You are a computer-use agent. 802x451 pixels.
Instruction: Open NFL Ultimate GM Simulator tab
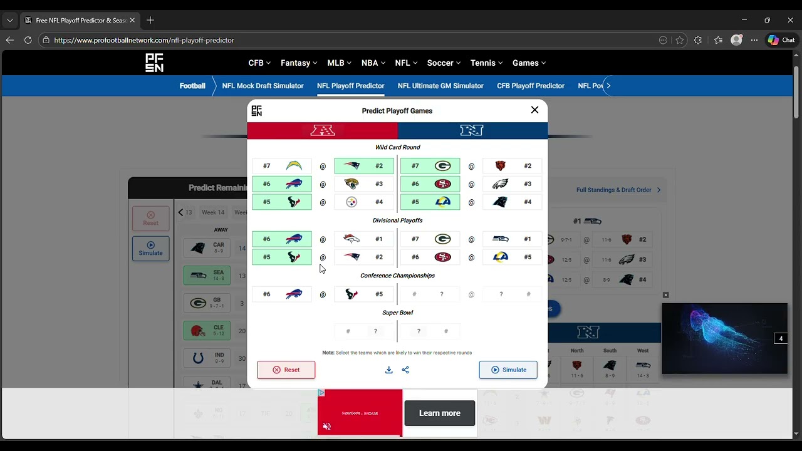(440, 86)
